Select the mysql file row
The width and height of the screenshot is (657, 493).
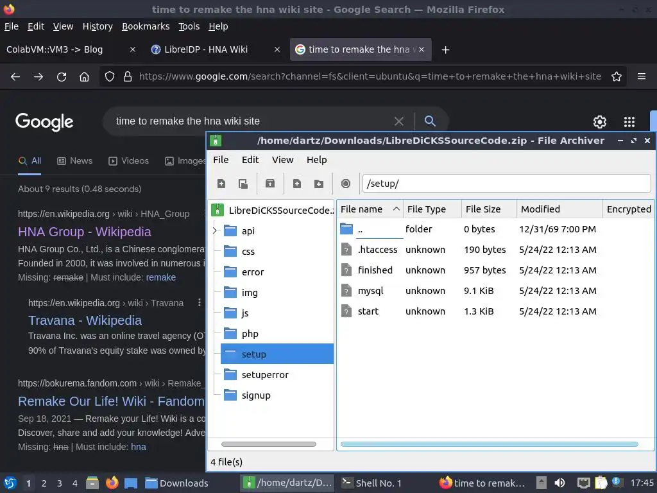pyautogui.click(x=495, y=291)
